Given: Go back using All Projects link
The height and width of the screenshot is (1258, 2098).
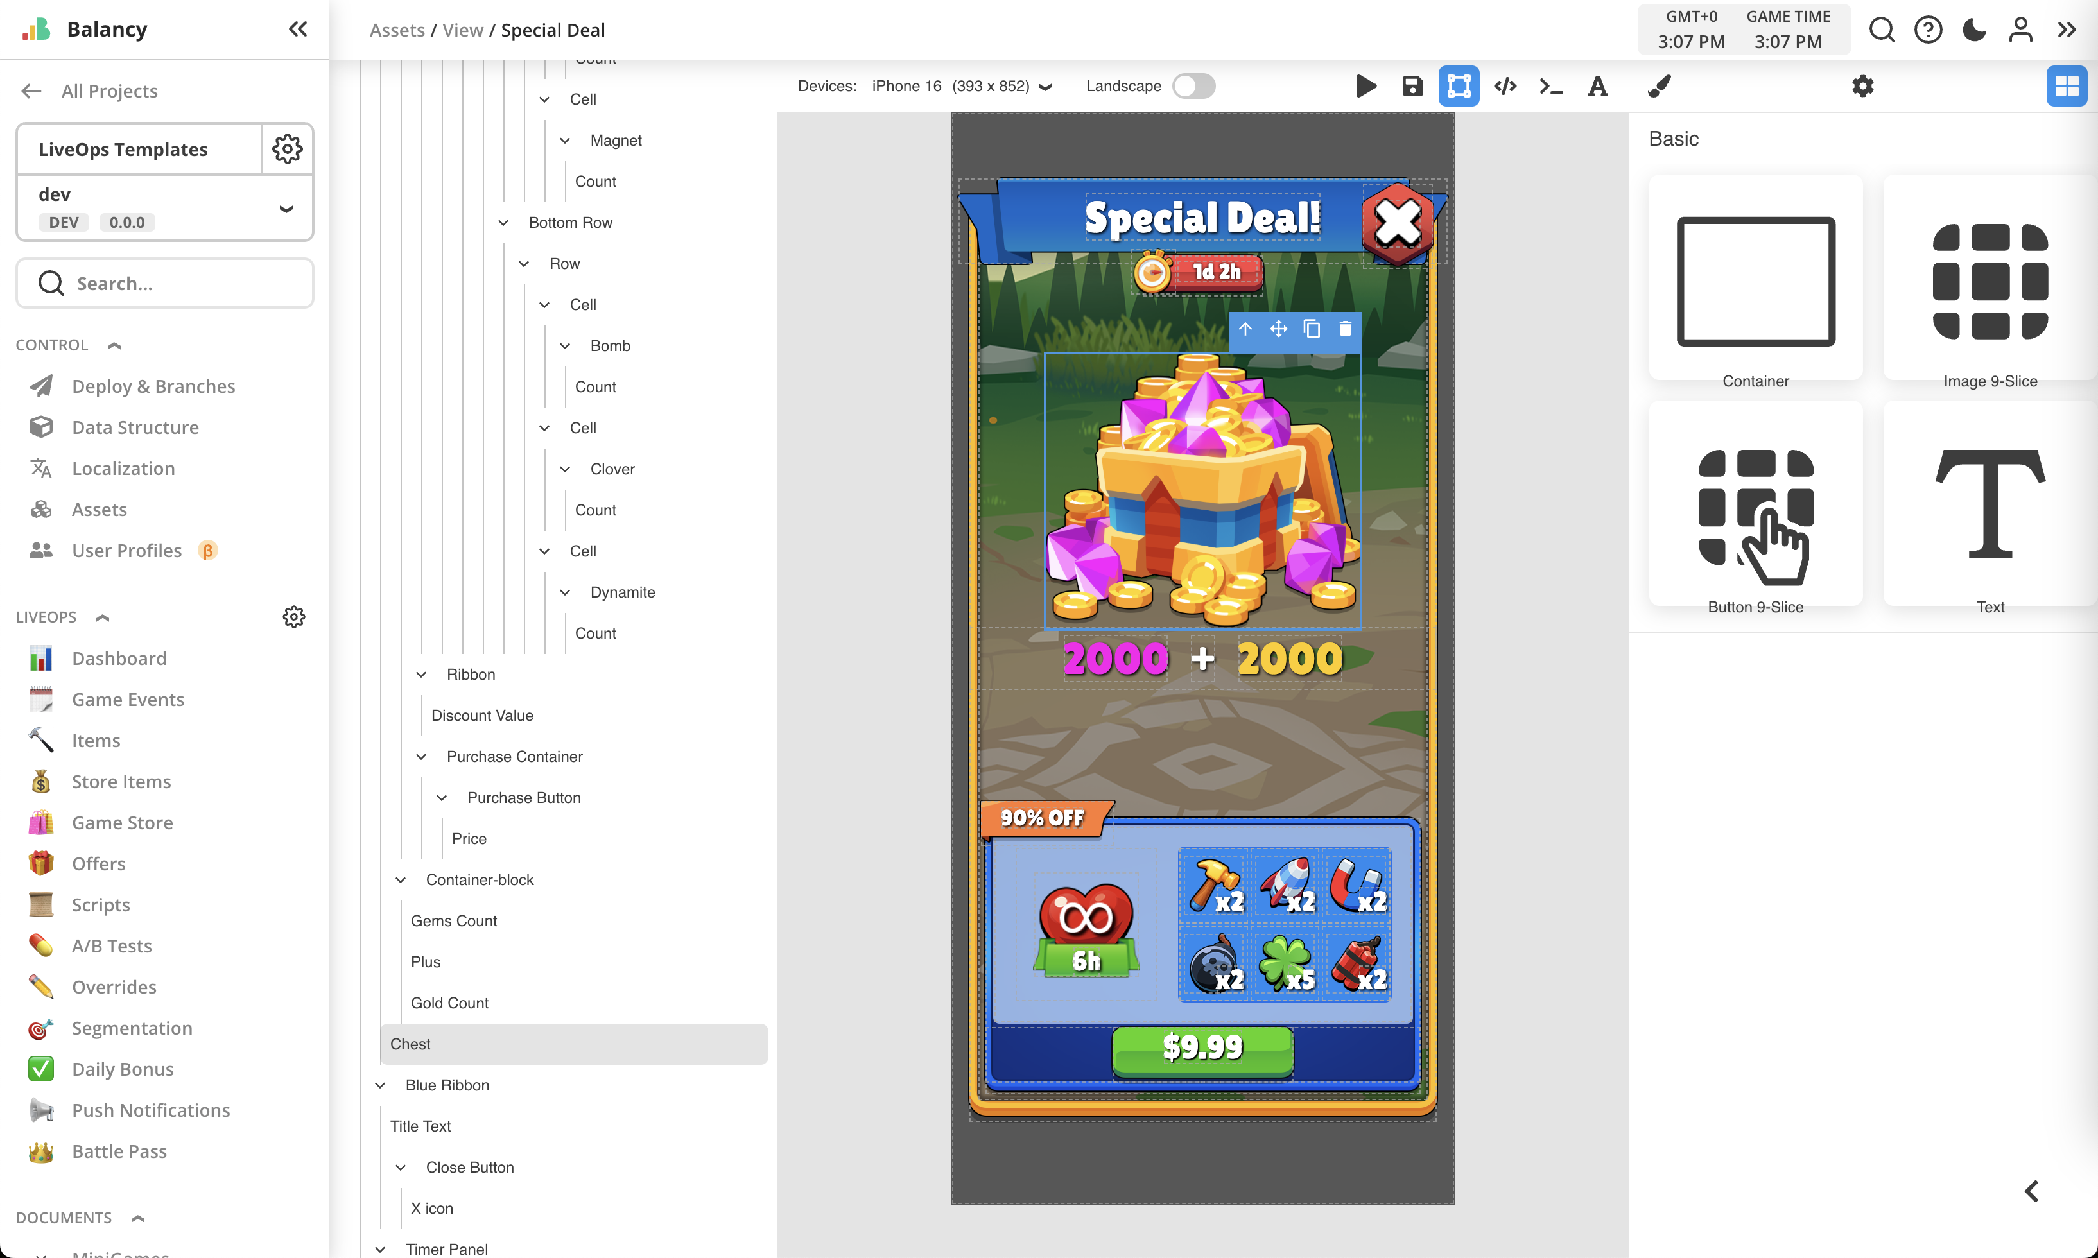Looking at the screenshot, I should tap(109, 90).
